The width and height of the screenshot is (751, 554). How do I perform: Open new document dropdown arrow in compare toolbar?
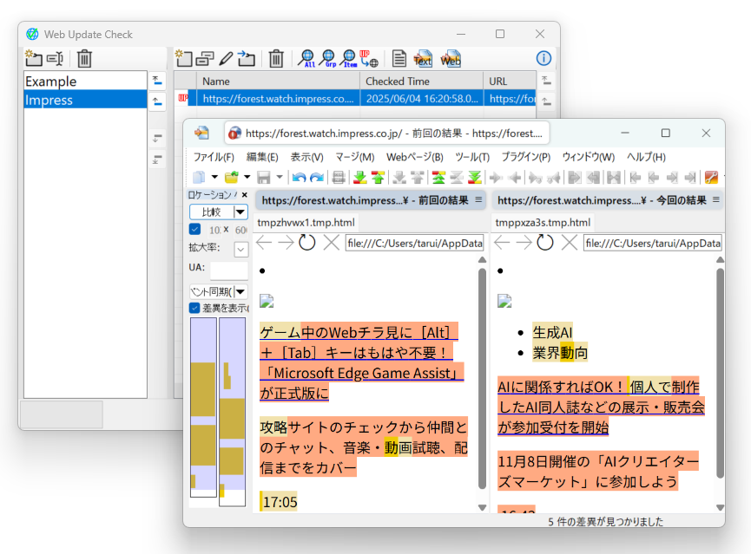(x=214, y=178)
